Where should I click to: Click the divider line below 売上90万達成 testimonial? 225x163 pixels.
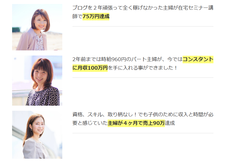click(143, 133)
